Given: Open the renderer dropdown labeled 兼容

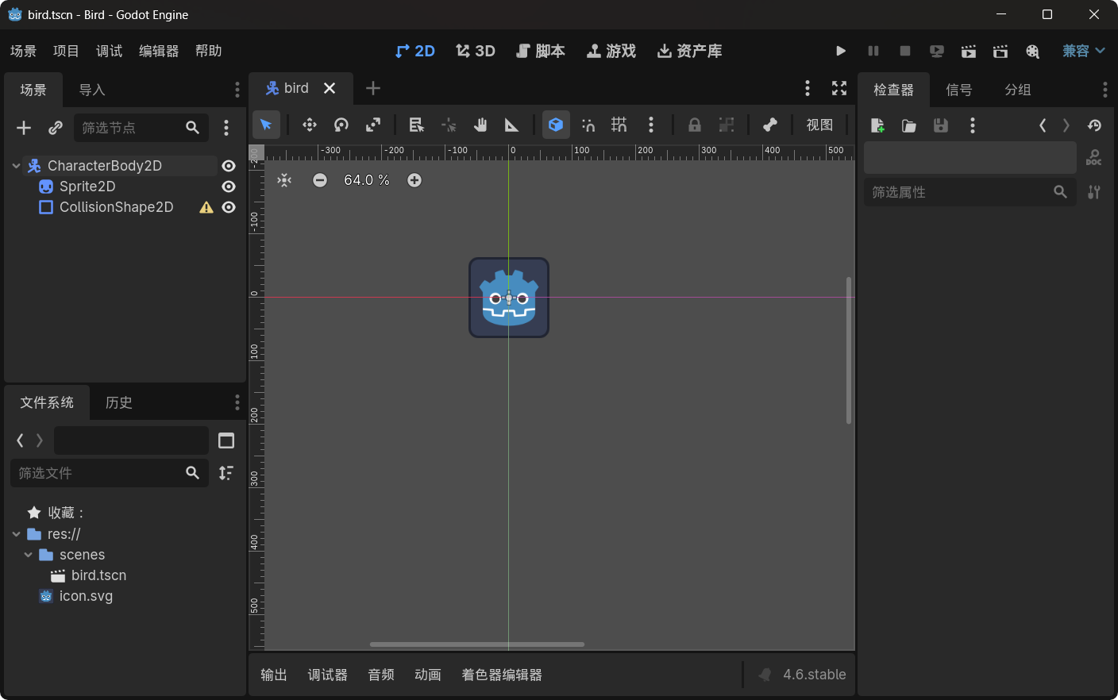Looking at the screenshot, I should (x=1084, y=51).
